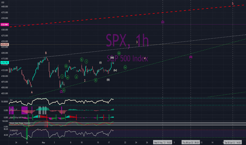This screenshot has width=246, height=145.
Task: Click the 17 date on time axis
Action: (109, 142)
